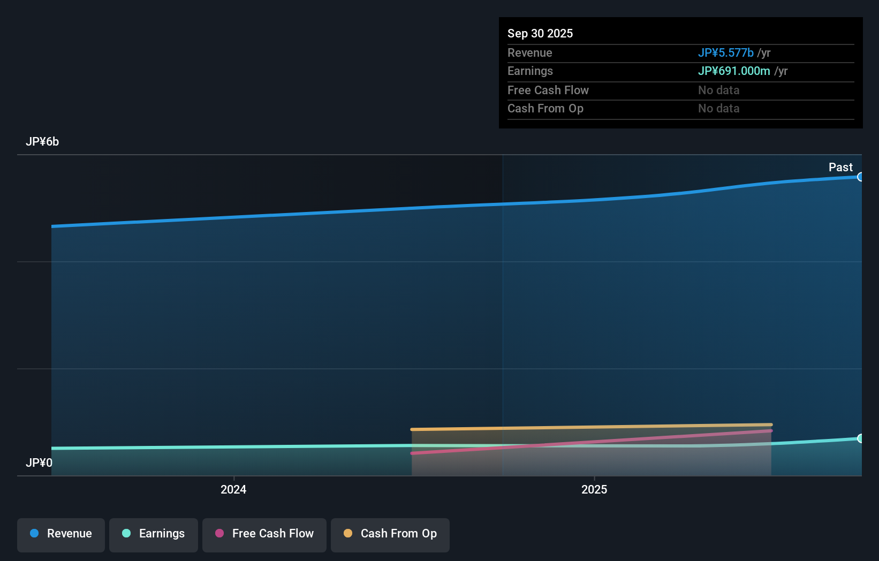
Task: Expand the Sep 30 2025 tooltip header
Action: (540, 33)
